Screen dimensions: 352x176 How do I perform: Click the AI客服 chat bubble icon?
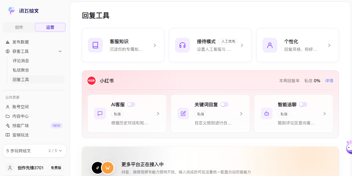100,114
